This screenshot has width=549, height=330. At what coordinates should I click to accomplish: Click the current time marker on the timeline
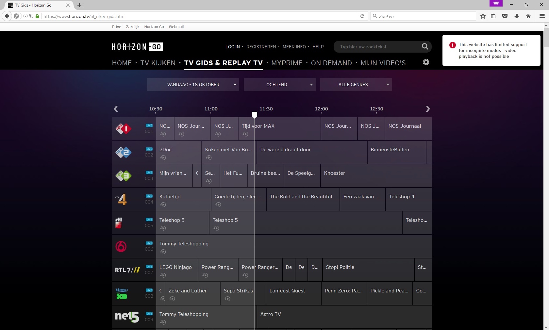pos(255,114)
